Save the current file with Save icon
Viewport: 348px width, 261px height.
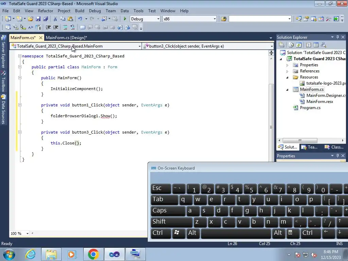(38, 19)
